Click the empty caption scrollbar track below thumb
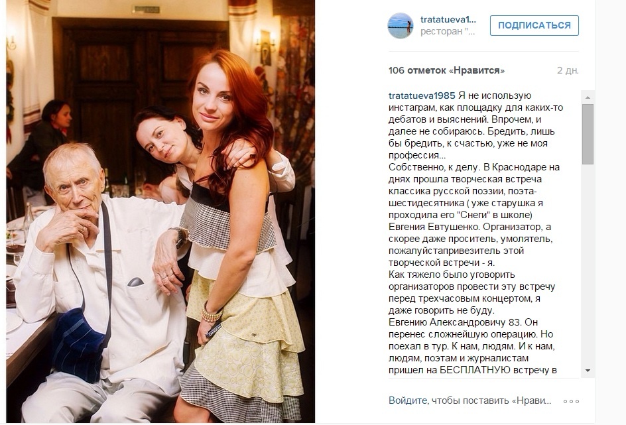Image resolution: width=626 pixels, height=425 pixels. point(588,263)
